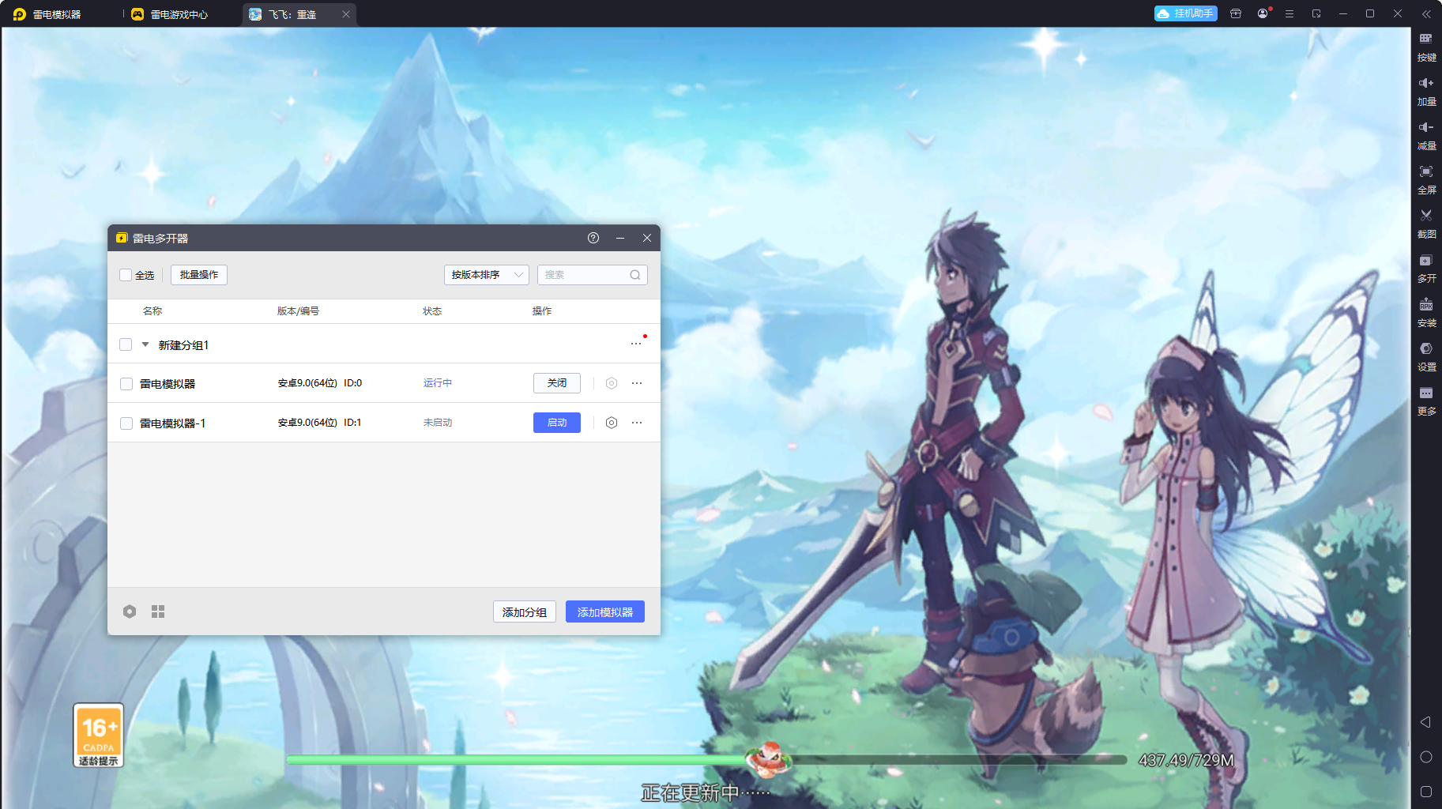1442x809 pixels.
Task: Click the 添加模拟器 button
Action: click(605, 612)
